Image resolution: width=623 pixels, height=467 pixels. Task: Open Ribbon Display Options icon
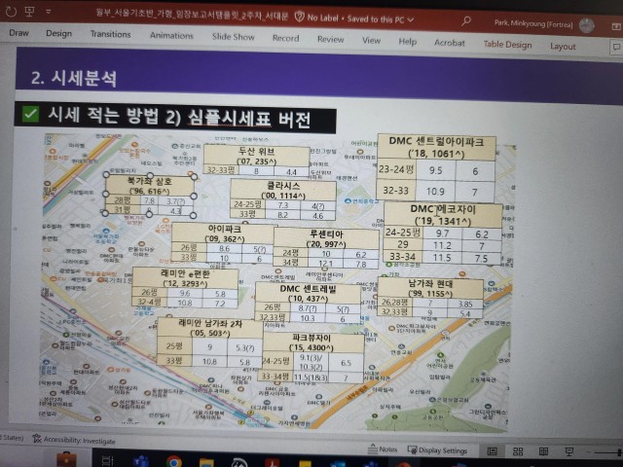(x=616, y=26)
